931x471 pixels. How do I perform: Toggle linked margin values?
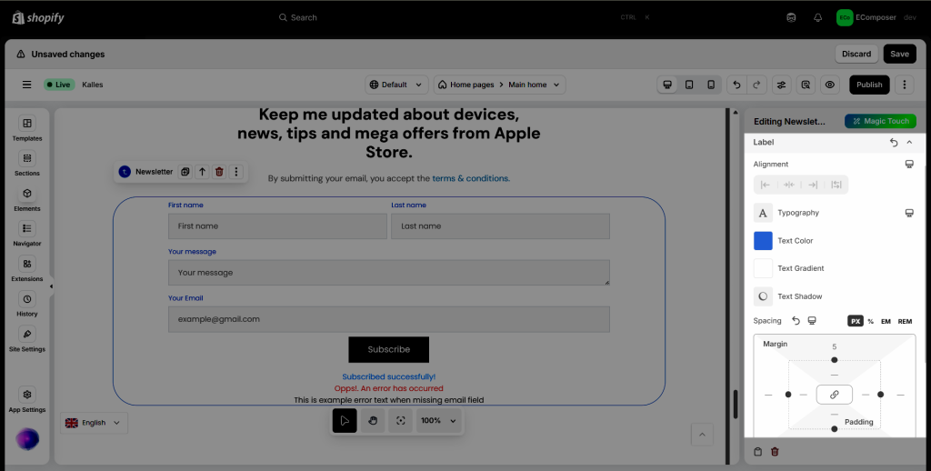834,395
